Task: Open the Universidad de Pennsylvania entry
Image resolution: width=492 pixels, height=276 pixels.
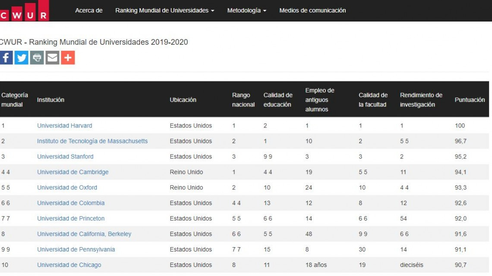Action: point(76,249)
